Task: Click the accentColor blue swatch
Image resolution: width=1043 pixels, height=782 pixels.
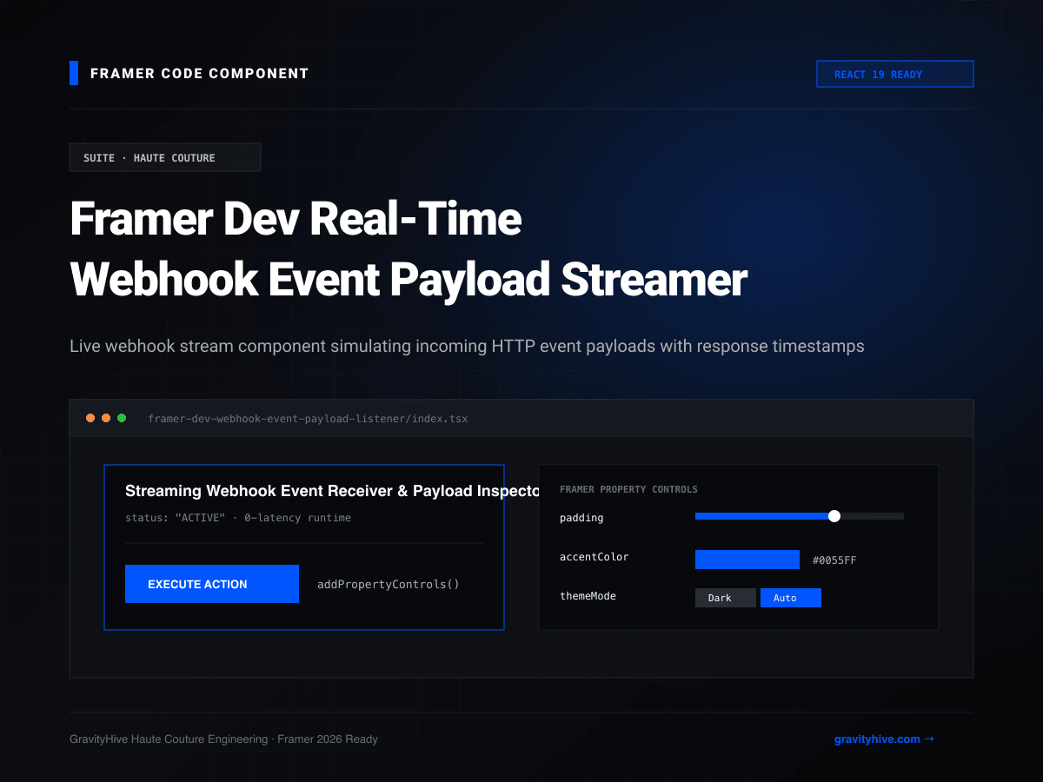Action: pos(747,560)
